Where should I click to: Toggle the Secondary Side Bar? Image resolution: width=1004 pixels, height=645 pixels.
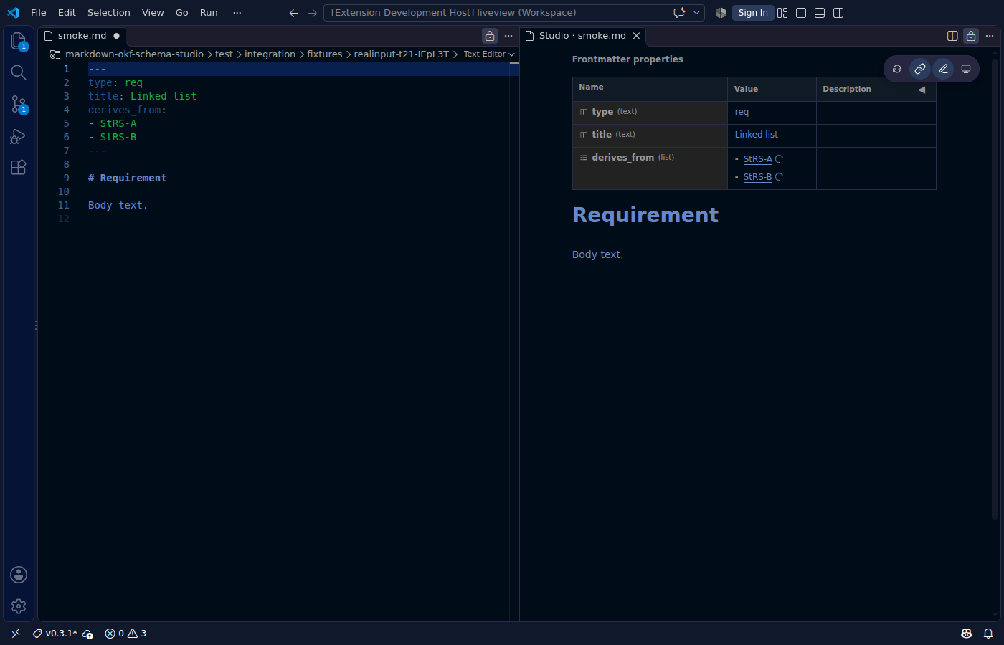point(838,13)
